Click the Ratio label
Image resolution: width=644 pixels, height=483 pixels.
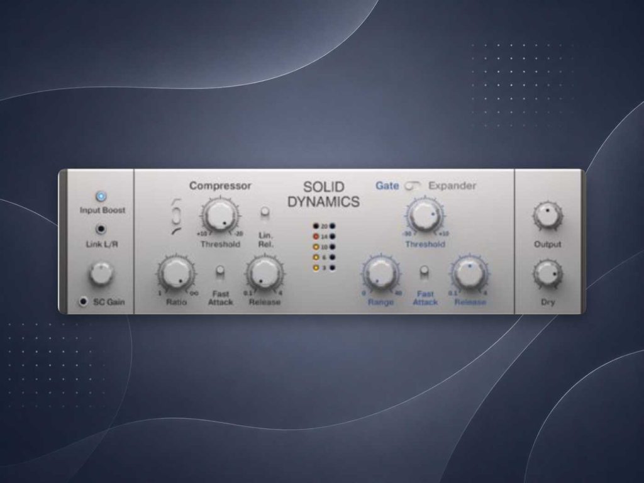pos(177,303)
